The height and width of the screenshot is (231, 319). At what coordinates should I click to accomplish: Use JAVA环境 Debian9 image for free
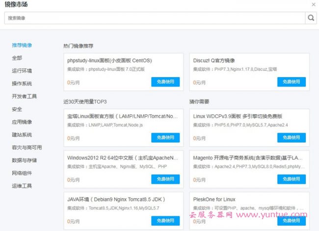[165, 221]
